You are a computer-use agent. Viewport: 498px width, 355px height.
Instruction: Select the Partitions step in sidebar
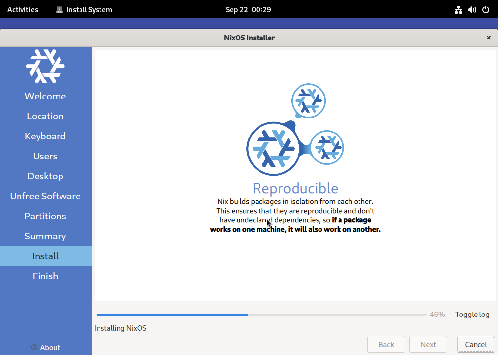pyautogui.click(x=45, y=216)
